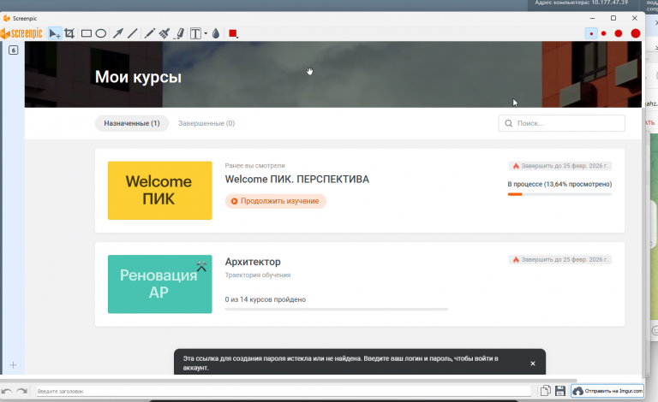Click the Отправить на Imgur.com button
Screen dimensions: 658x402
607,391
